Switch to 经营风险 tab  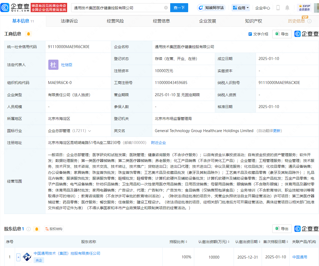pyautogui.click(x=115, y=21)
